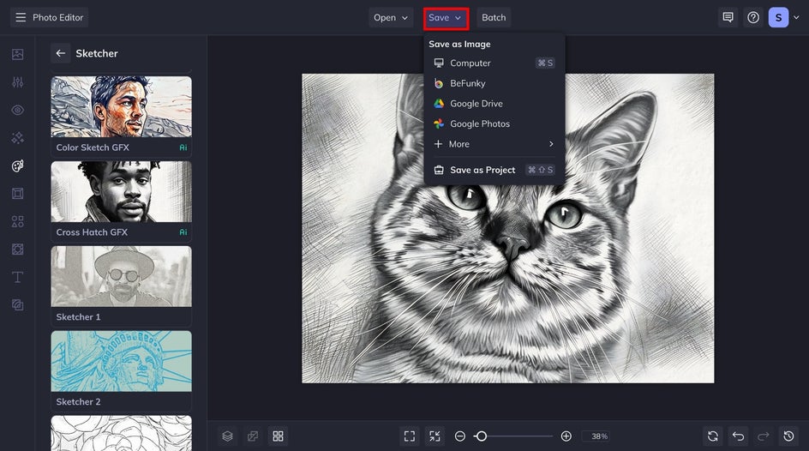
Task: Open the grid view icon in bottom bar
Action: click(x=278, y=436)
